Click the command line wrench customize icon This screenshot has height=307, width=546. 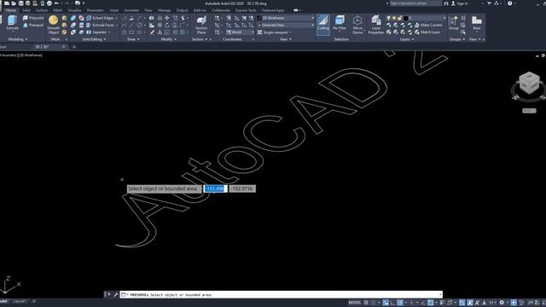click(116, 294)
